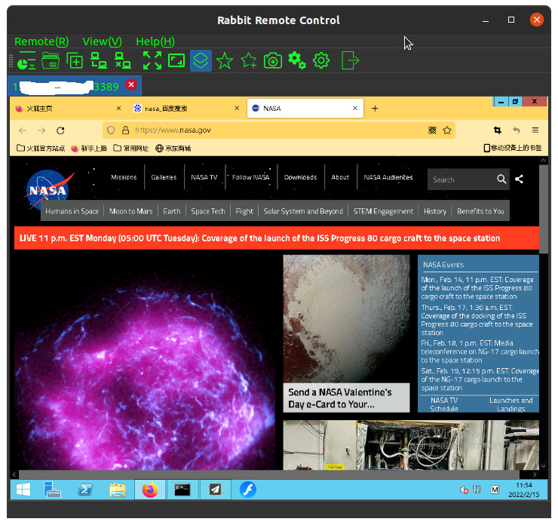
Task: Open the View(V) menu
Action: 102,41
